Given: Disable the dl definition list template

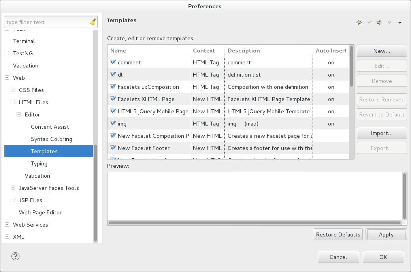Looking at the screenshot, I should point(112,74).
